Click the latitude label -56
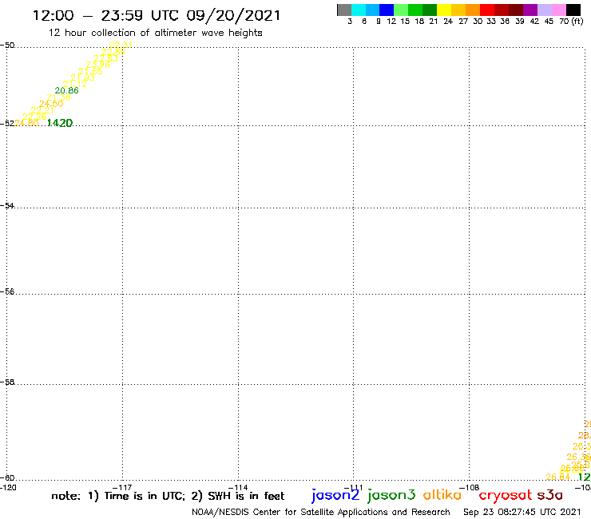This screenshot has height=519, width=591. click(x=7, y=291)
